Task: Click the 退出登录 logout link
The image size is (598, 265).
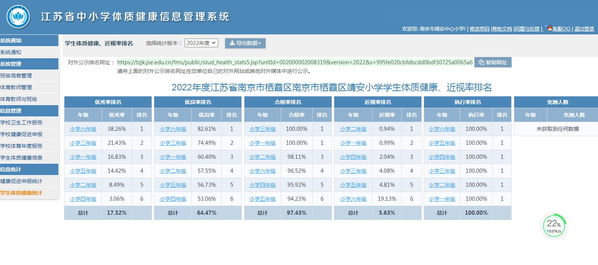Action: click(x=584, y=29)
